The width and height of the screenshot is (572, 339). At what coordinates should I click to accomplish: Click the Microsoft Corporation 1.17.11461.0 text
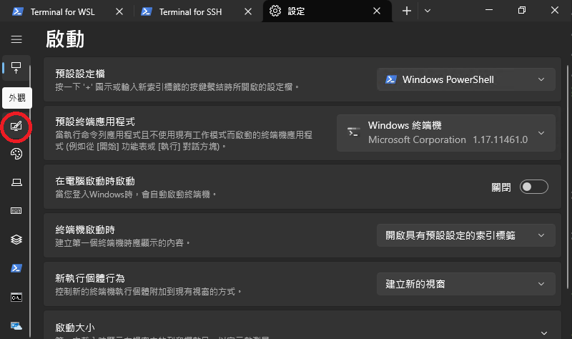coord(448,139)
